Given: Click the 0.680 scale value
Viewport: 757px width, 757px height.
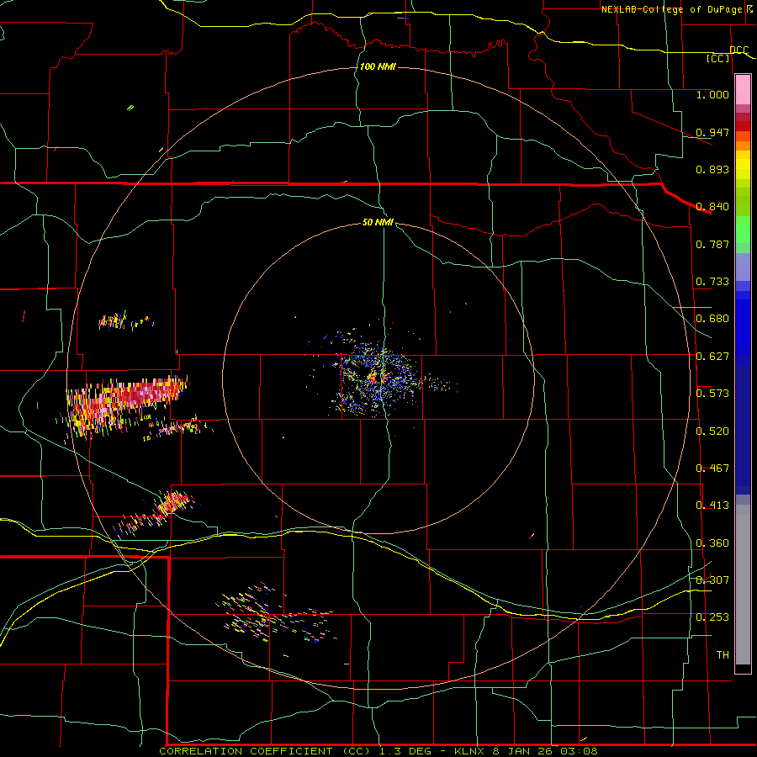Looking at the screenshot, I should point(712,319).
